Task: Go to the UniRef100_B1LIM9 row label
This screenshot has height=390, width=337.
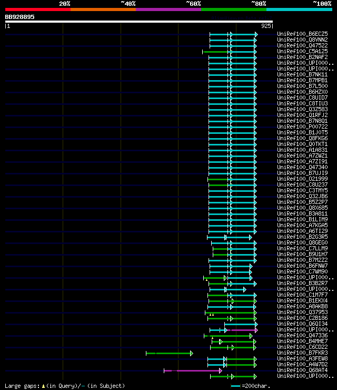Action: [x=302, y=219]
